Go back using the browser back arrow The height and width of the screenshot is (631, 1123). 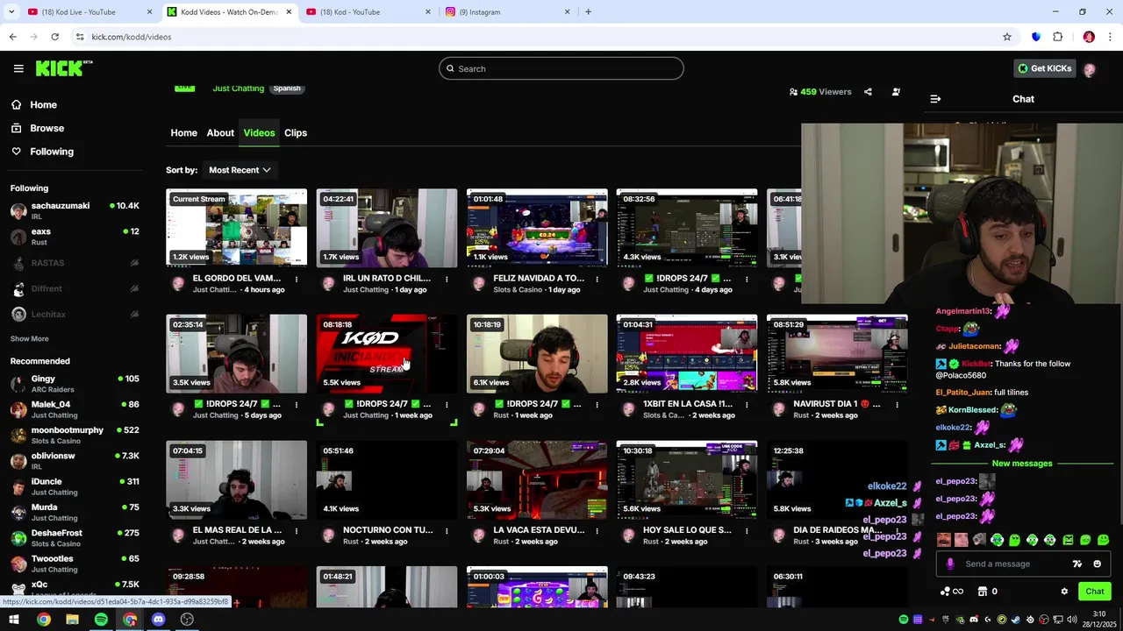[12, 37]
